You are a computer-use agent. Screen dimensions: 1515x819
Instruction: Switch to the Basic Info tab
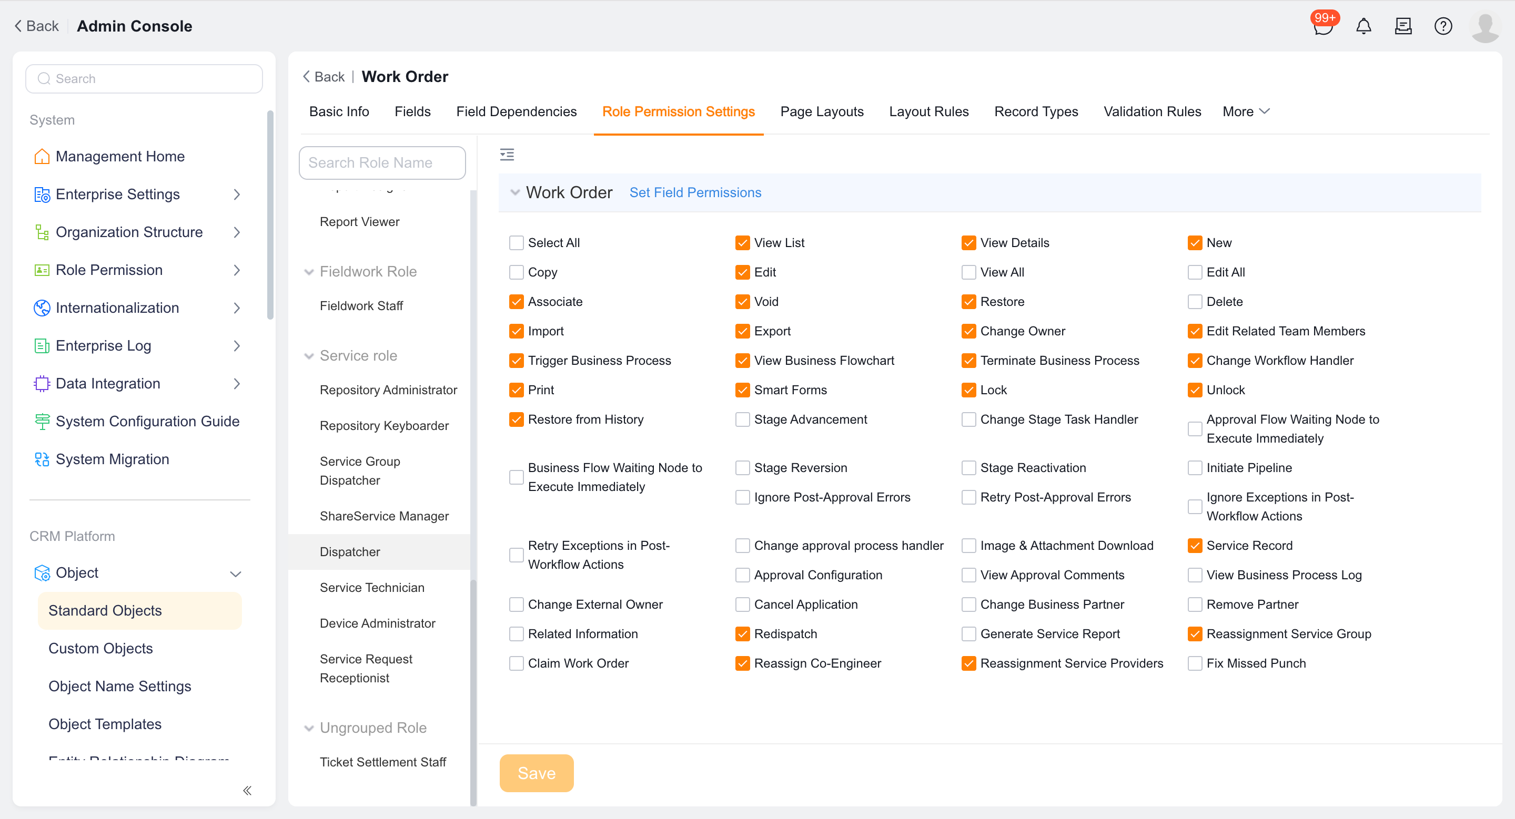click(339, 111)
